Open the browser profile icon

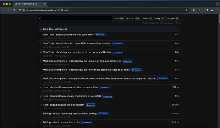click(x=212, y=10)
